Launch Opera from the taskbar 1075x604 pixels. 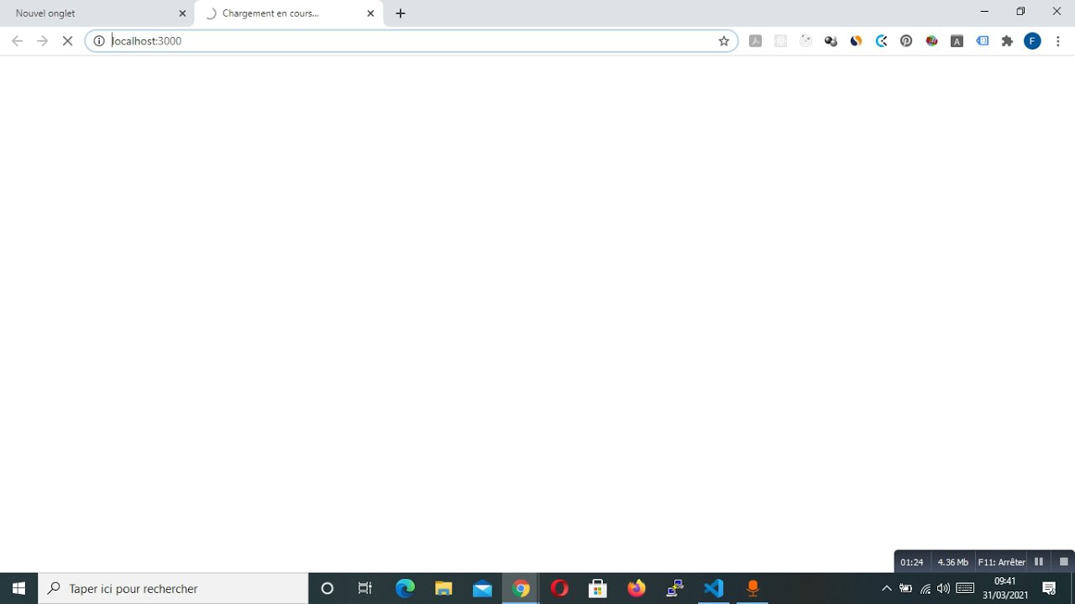pyautogui.click(x=559, y=588)
